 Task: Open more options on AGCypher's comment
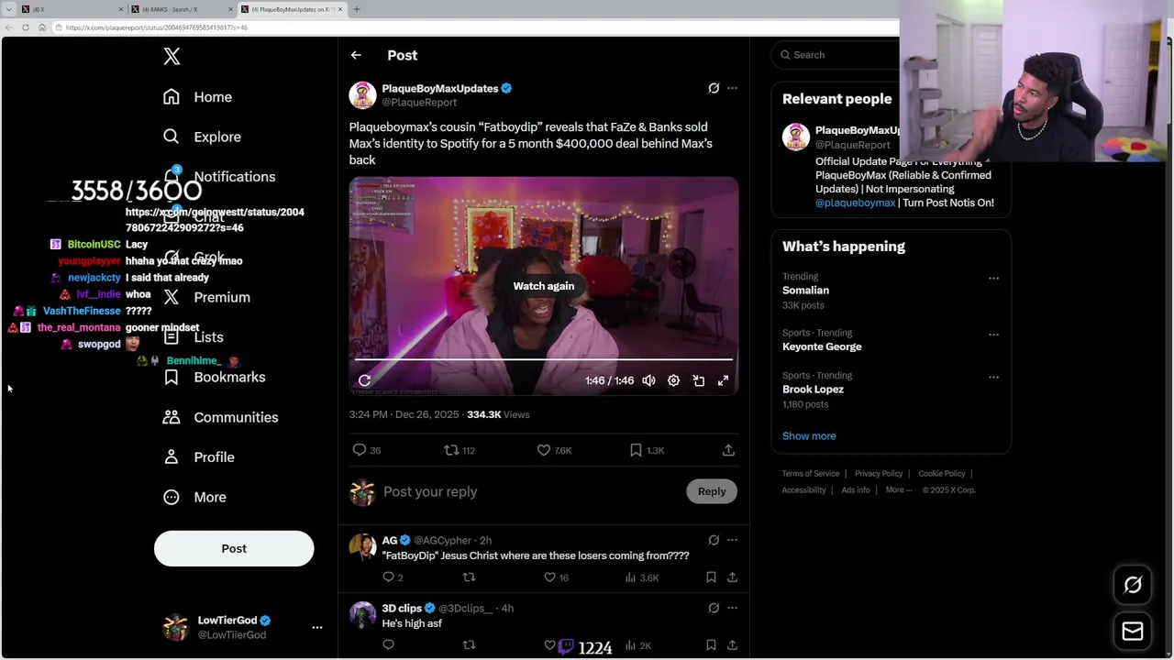click(x=732, y=540)
